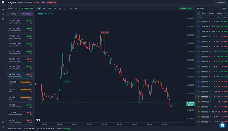Select the 15m timeframe
This screenshot has height=131, width=228.
click(50, 9)
